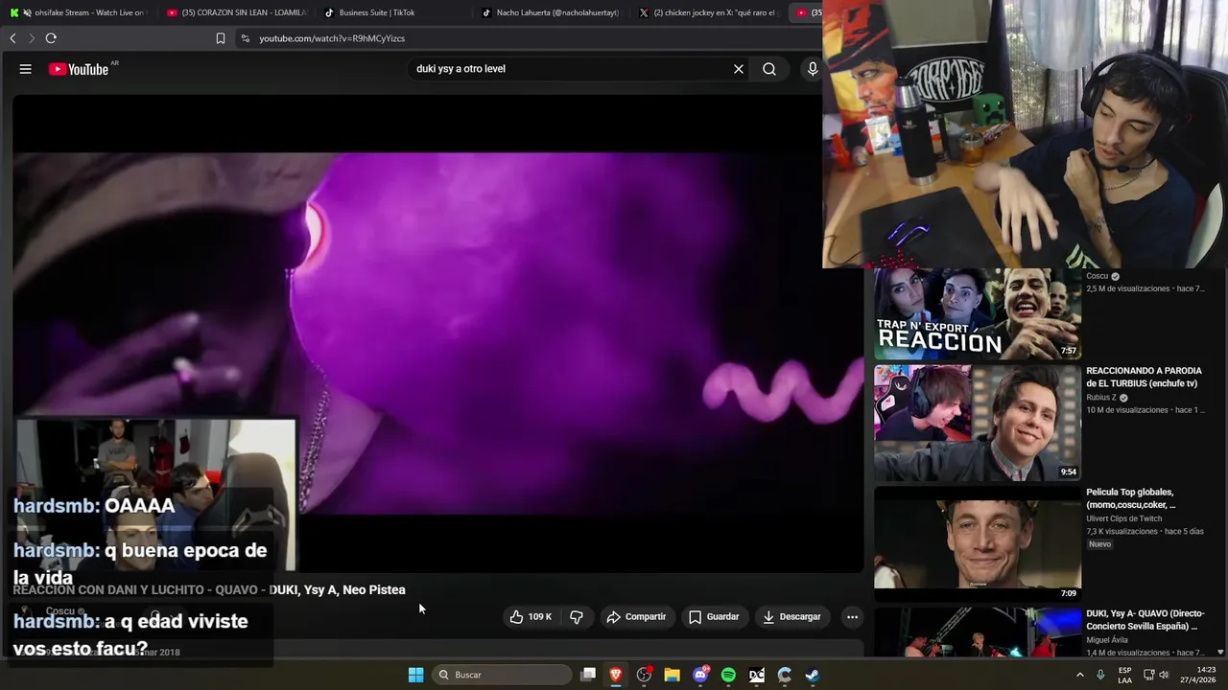Download the video via Descargar button
Screen dimensions: 1228x690
click(791, 617)
